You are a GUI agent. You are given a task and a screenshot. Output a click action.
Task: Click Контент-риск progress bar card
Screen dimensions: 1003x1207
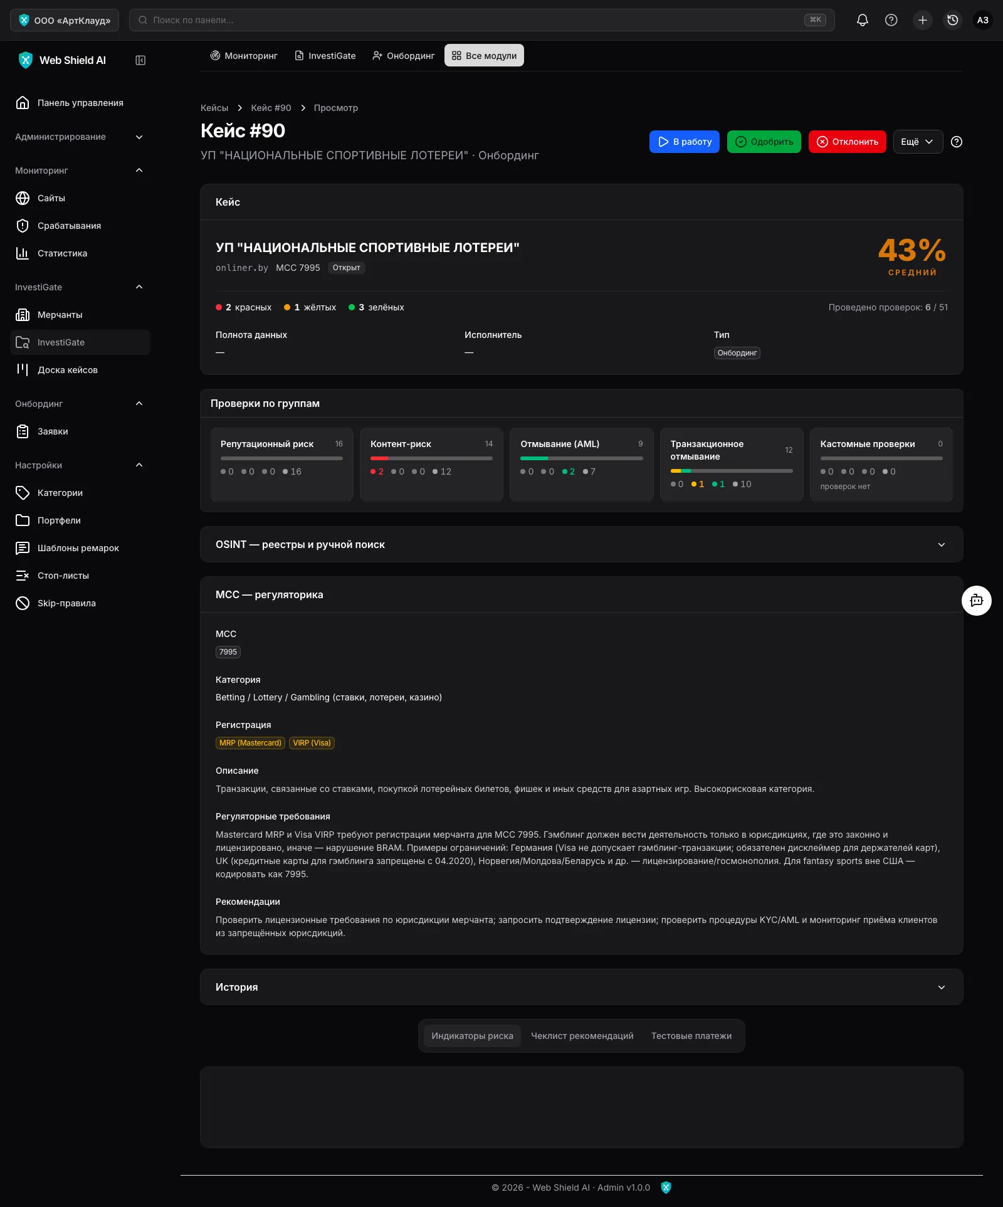431,464
